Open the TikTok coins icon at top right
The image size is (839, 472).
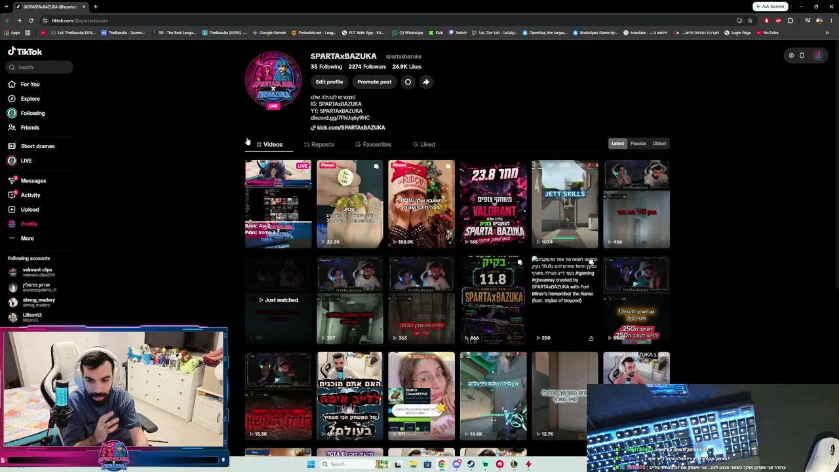point(791,56)
